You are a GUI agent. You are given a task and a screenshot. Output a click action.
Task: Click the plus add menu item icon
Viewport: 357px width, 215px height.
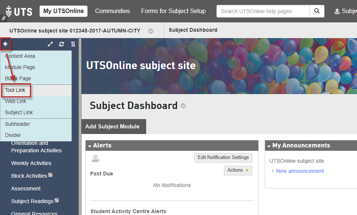pos(5,44)
